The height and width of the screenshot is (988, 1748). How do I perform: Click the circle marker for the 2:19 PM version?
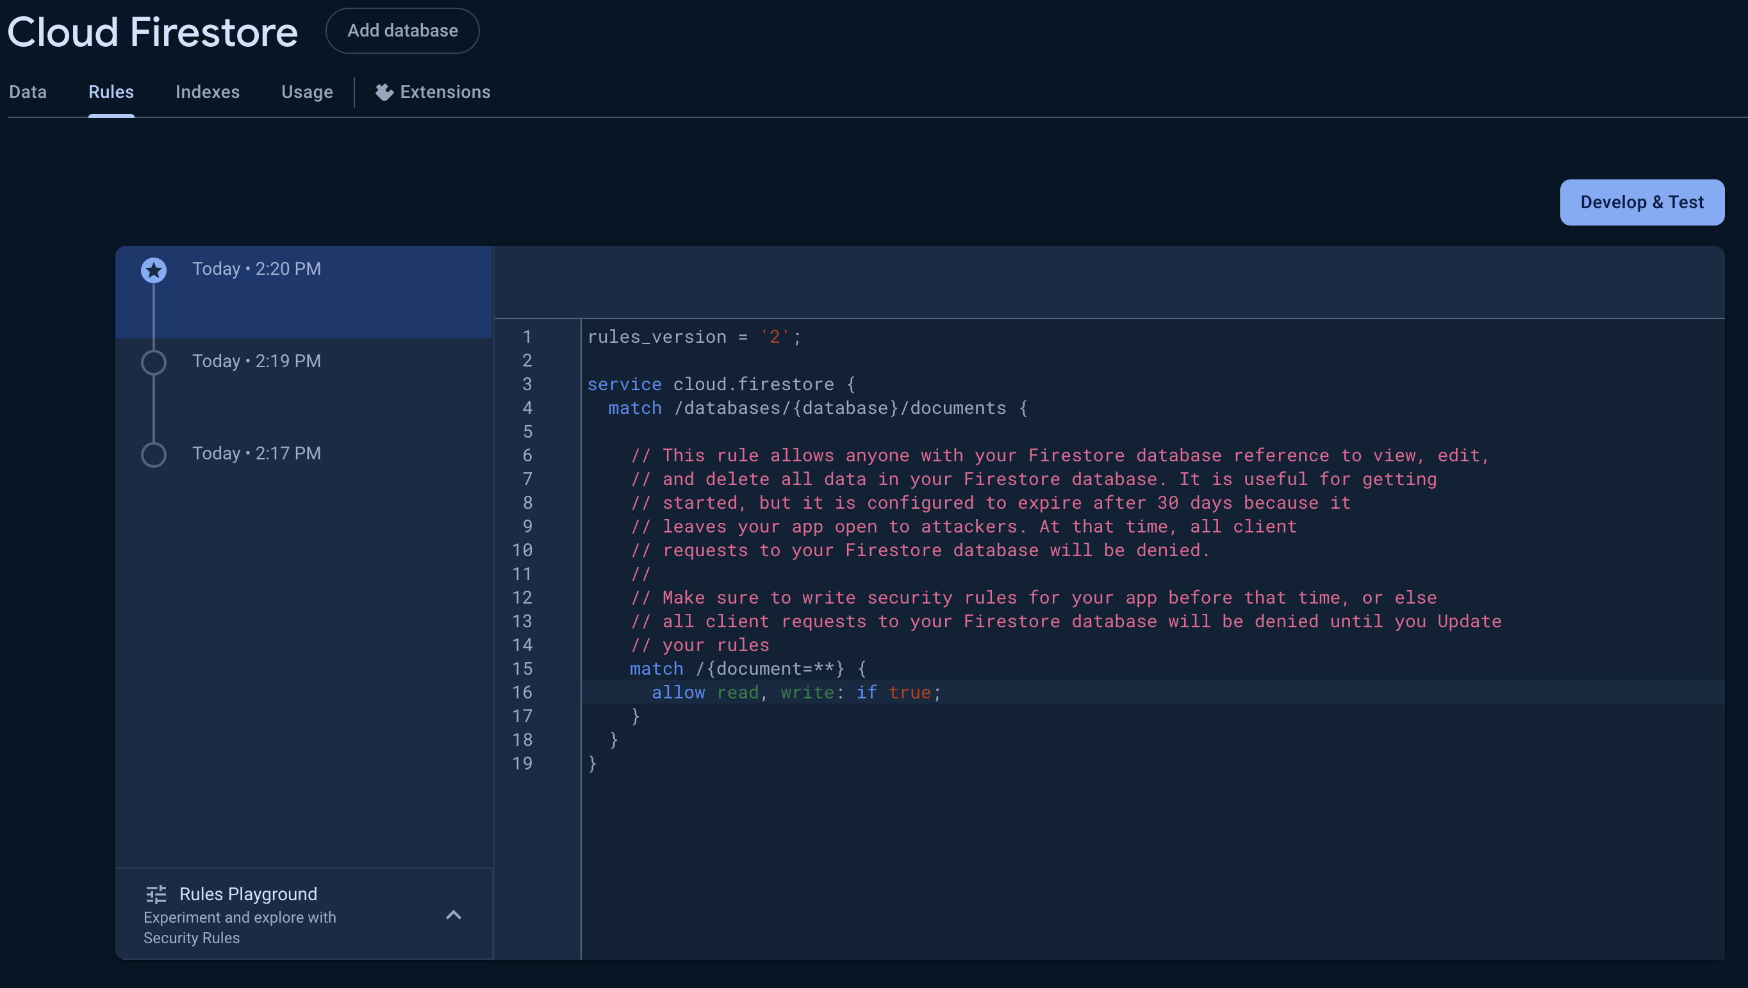pyautogui.click(x=154, y=363)
